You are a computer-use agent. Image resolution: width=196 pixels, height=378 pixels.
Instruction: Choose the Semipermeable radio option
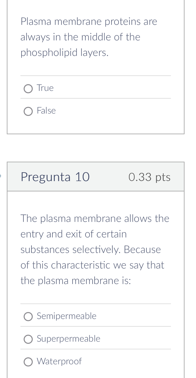pos(28,316)
